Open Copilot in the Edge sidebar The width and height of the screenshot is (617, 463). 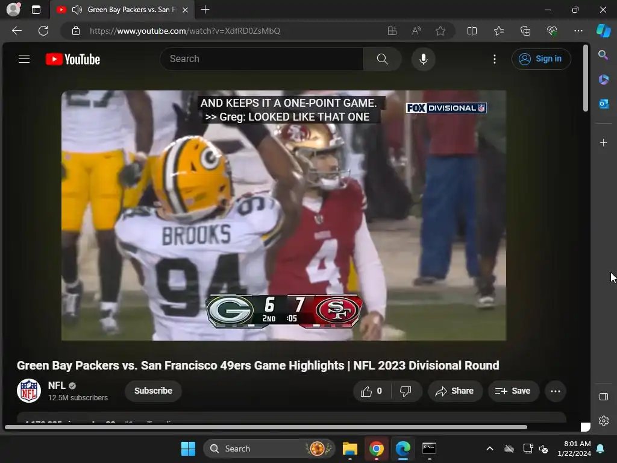[604, 31]
